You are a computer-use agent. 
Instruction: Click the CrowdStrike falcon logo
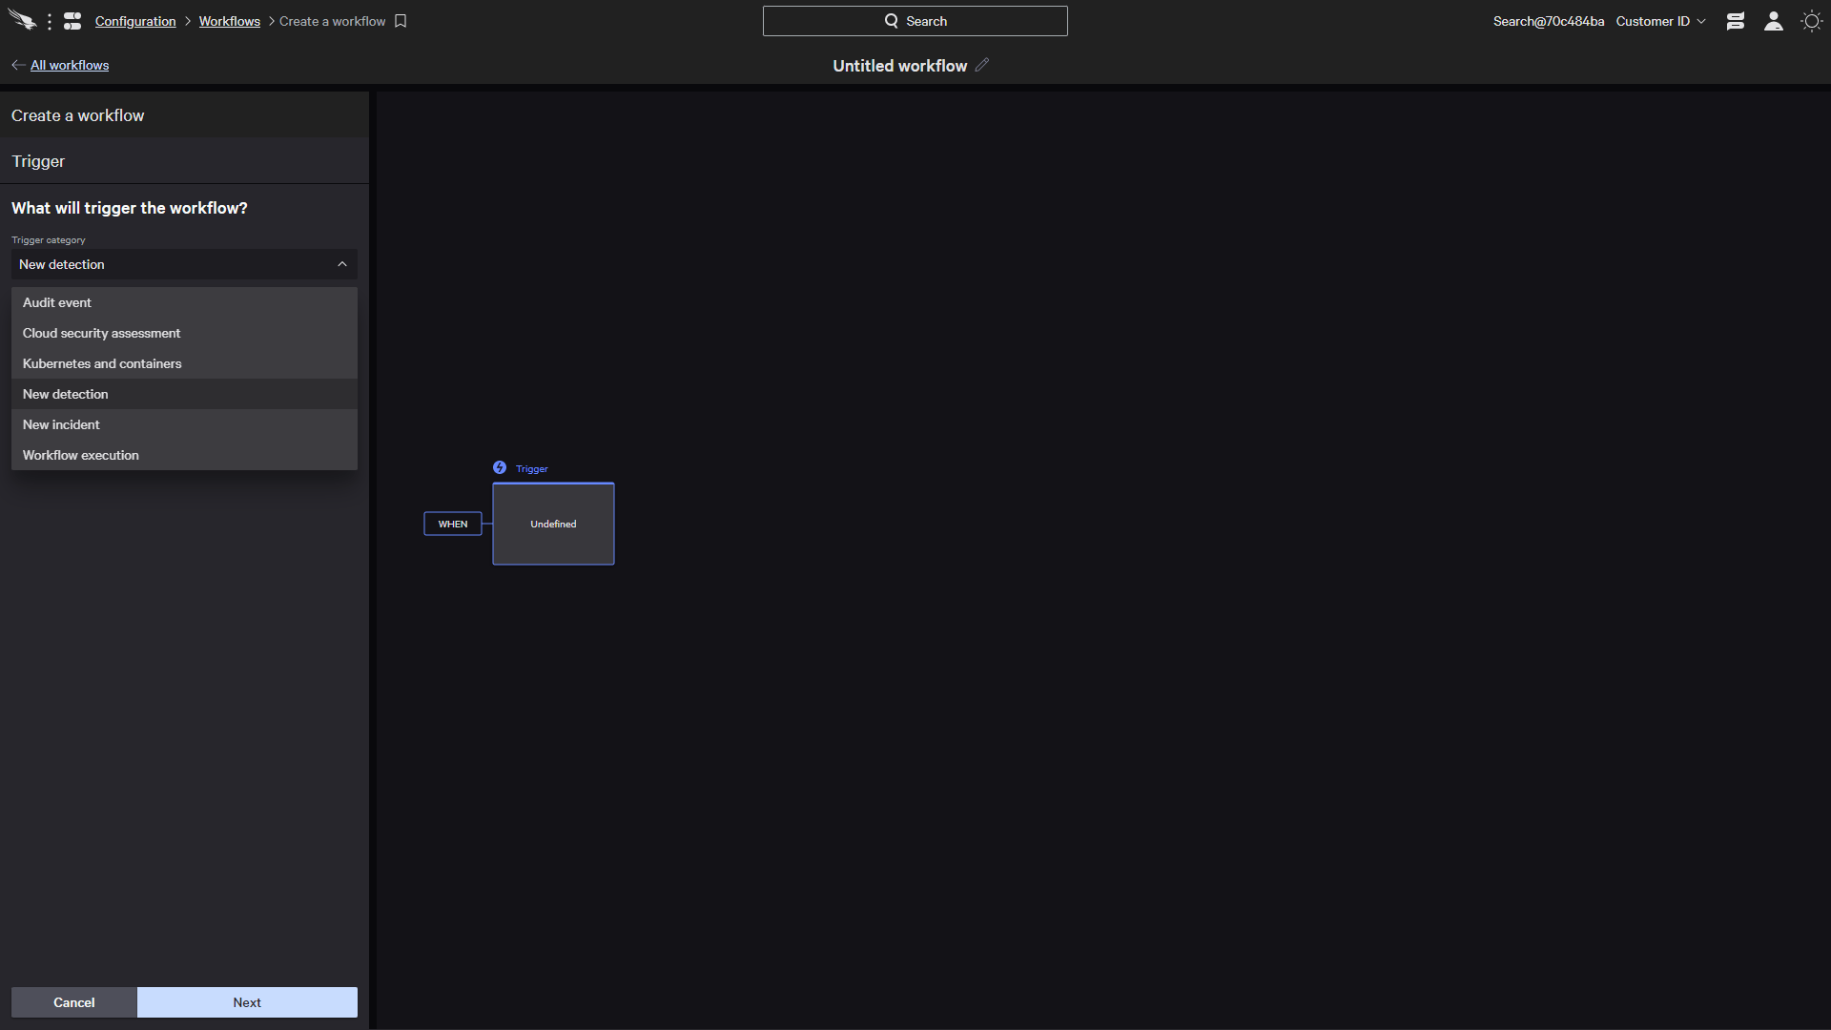(21, 20)
